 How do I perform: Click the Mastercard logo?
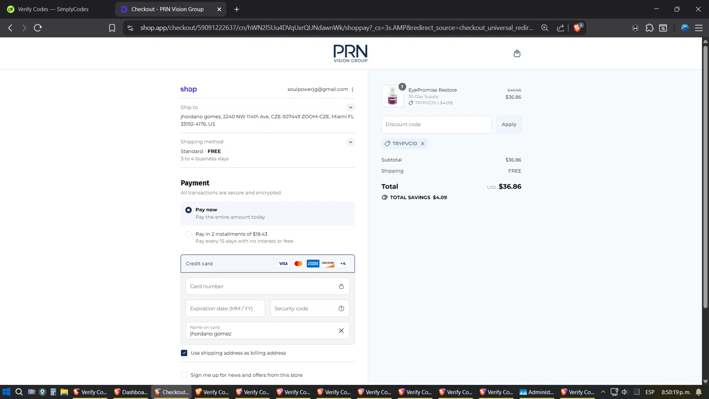click(298, 264)
